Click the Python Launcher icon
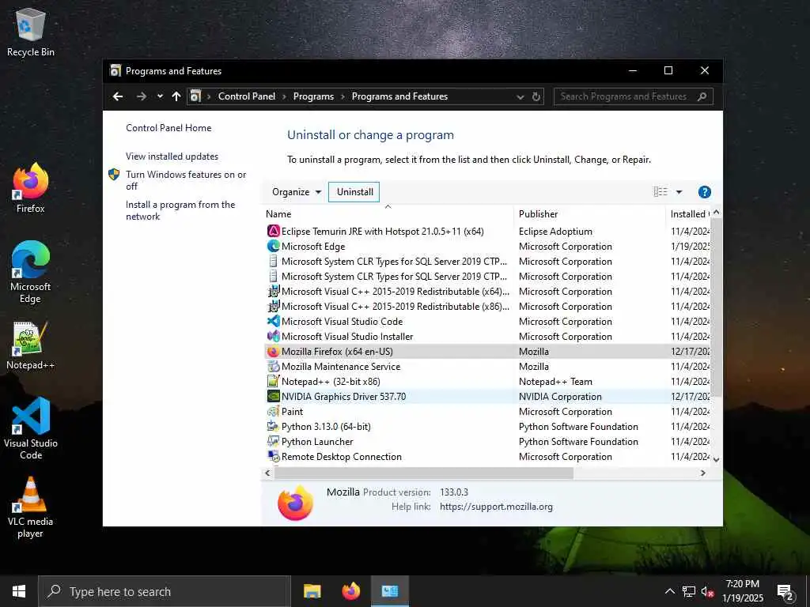This screenshot has height=607, width=810. tap(273, 441)
